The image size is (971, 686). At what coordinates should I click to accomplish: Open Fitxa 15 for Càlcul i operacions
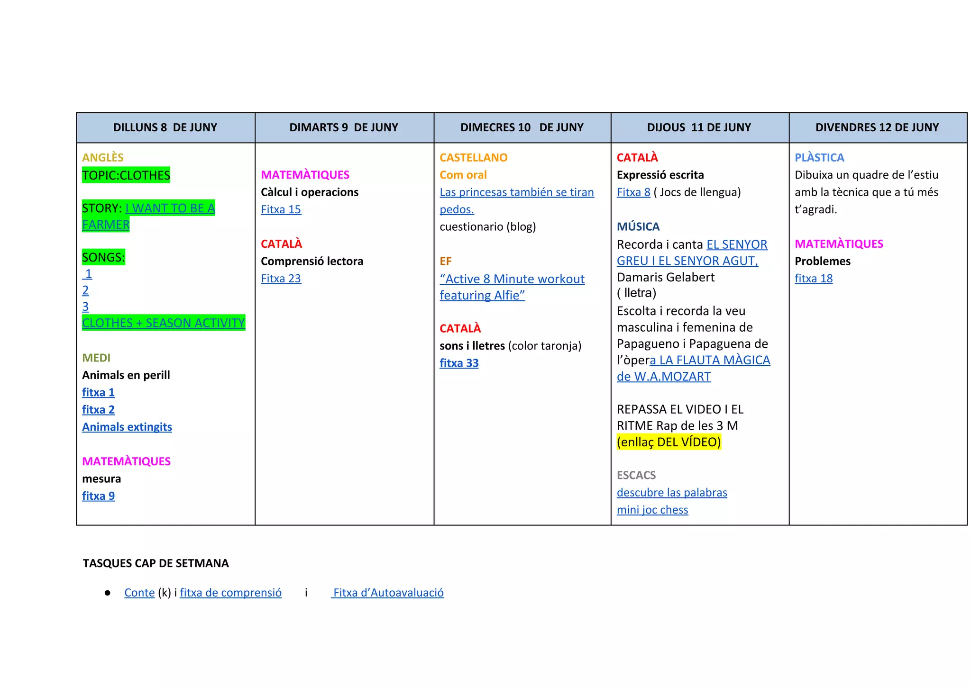(281, 209)
